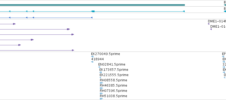Screen dimensions: 226x100
Task: Click the EK270049.5prime feature label
Action: click(105, 54)
